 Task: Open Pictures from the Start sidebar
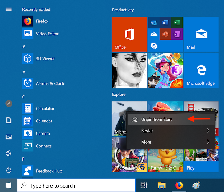9,137
